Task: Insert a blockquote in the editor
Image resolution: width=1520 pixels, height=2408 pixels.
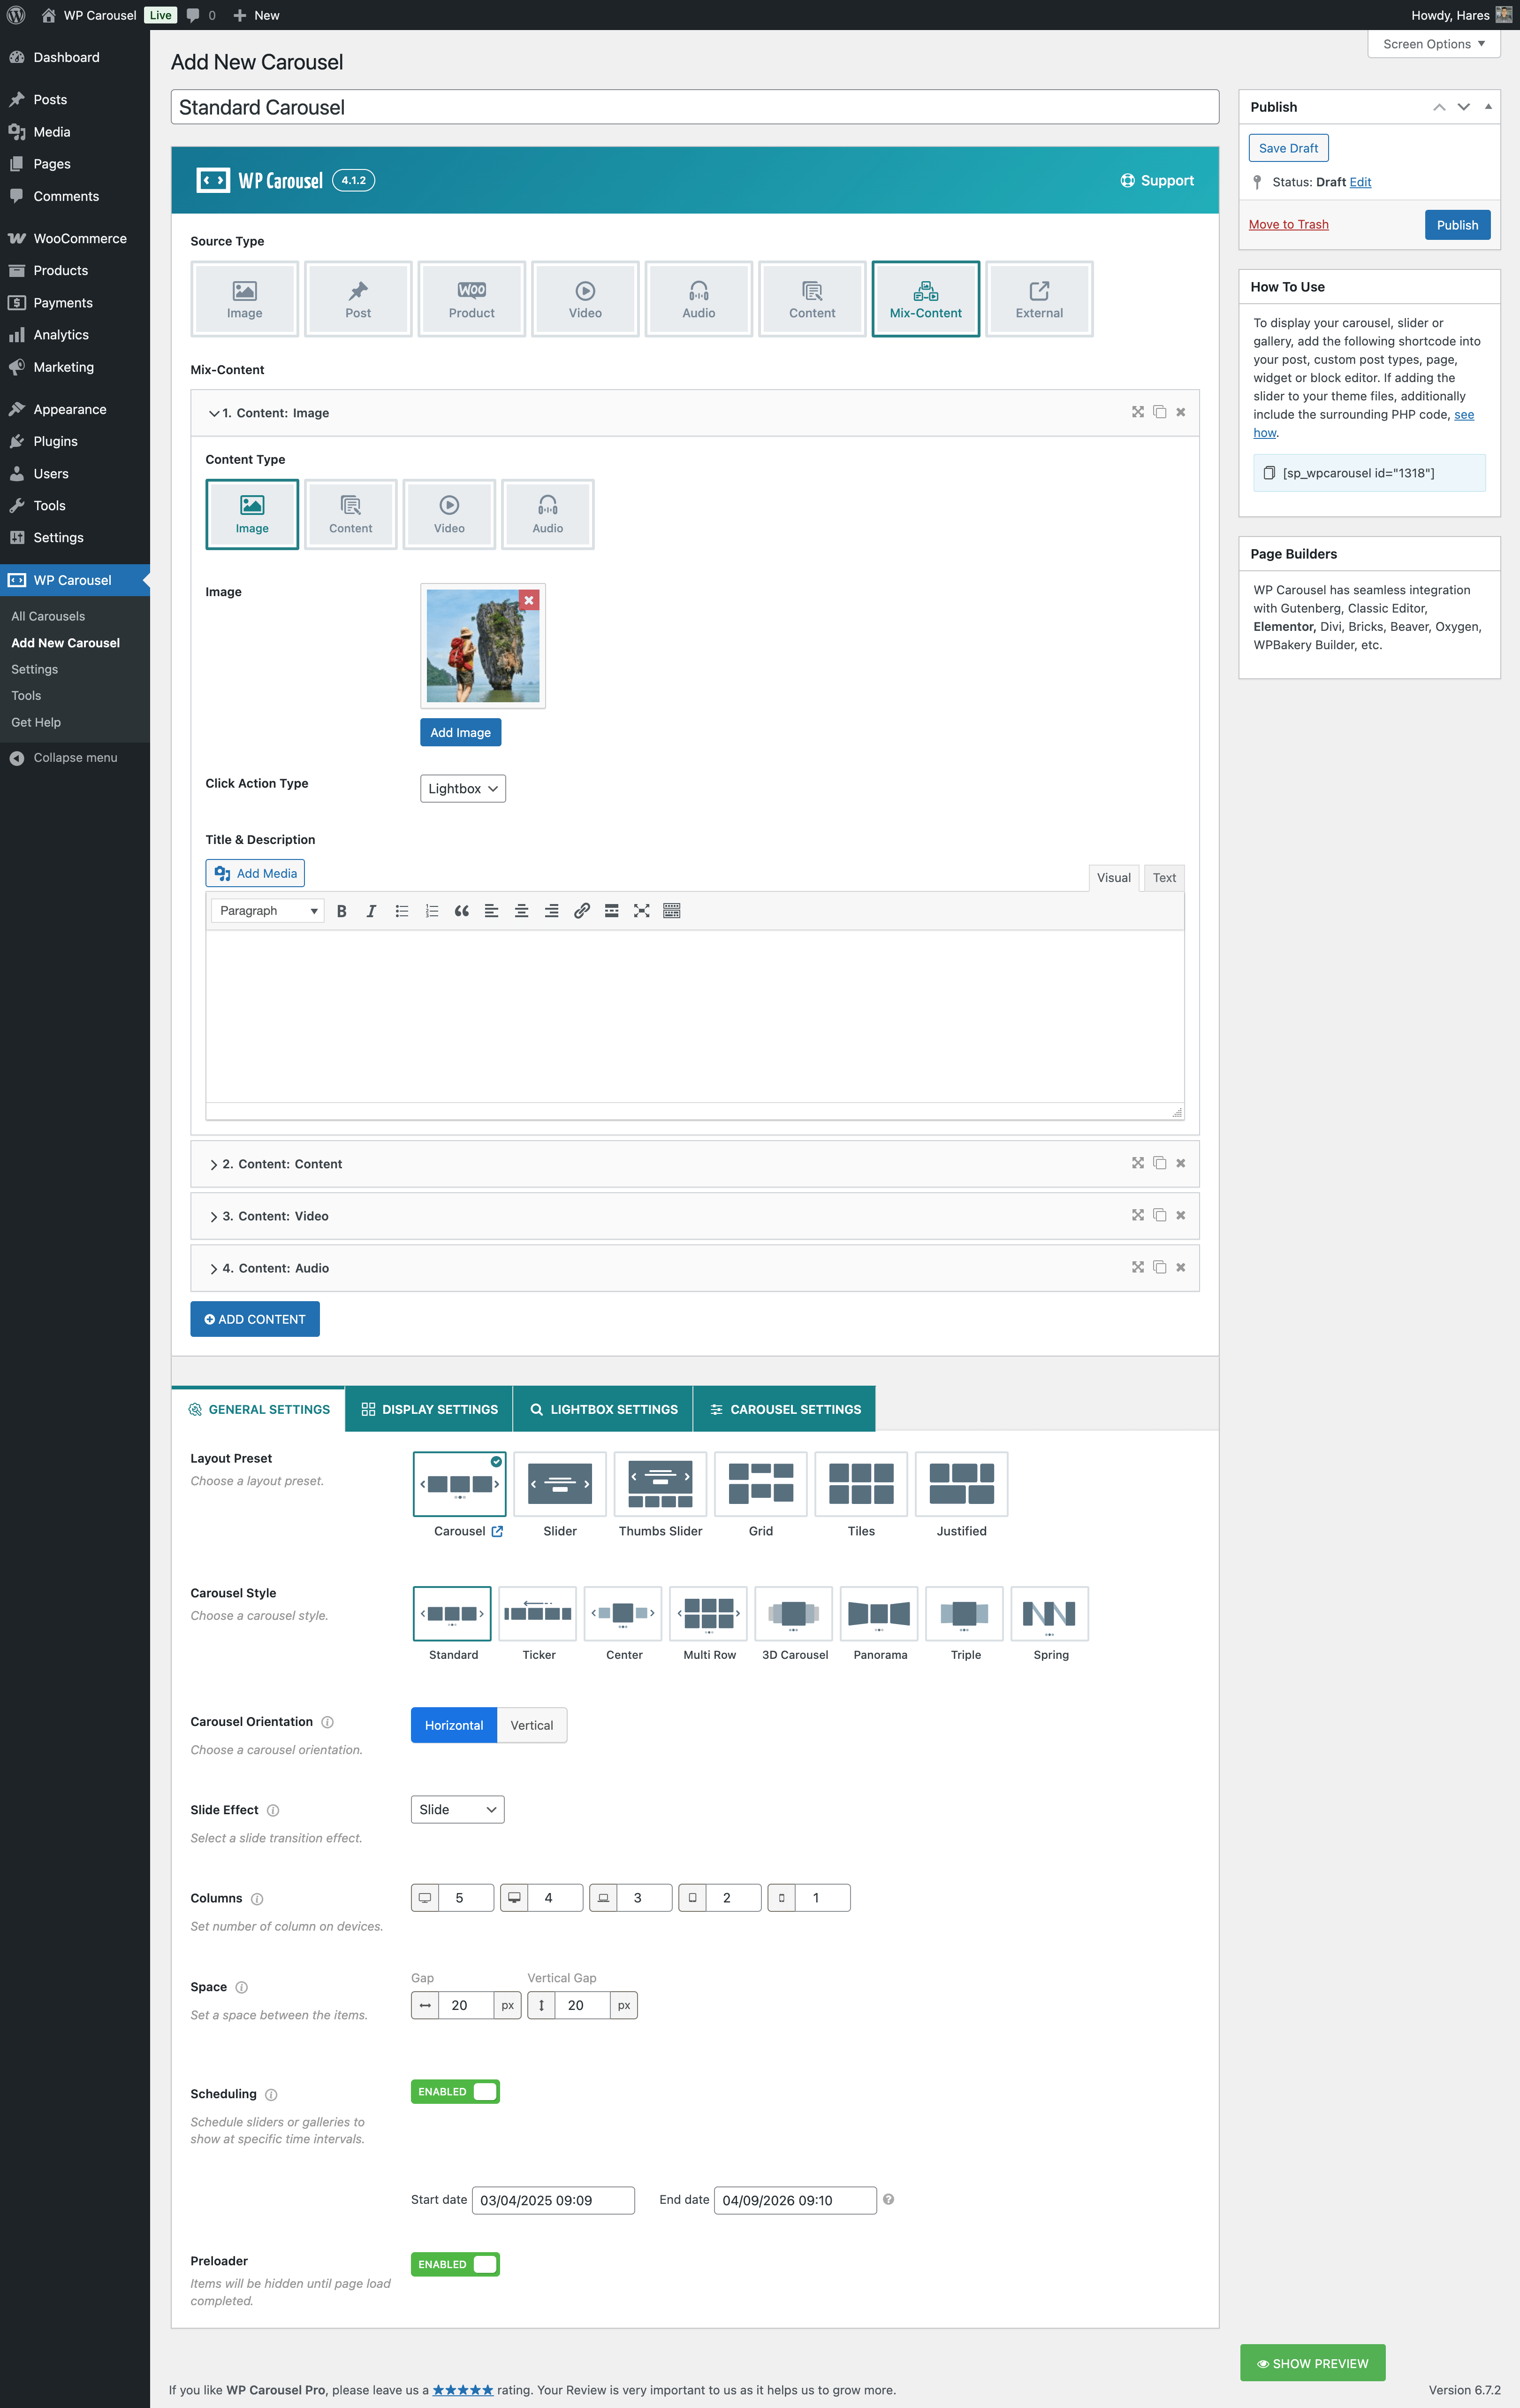Action: click(x=462, y=911)
